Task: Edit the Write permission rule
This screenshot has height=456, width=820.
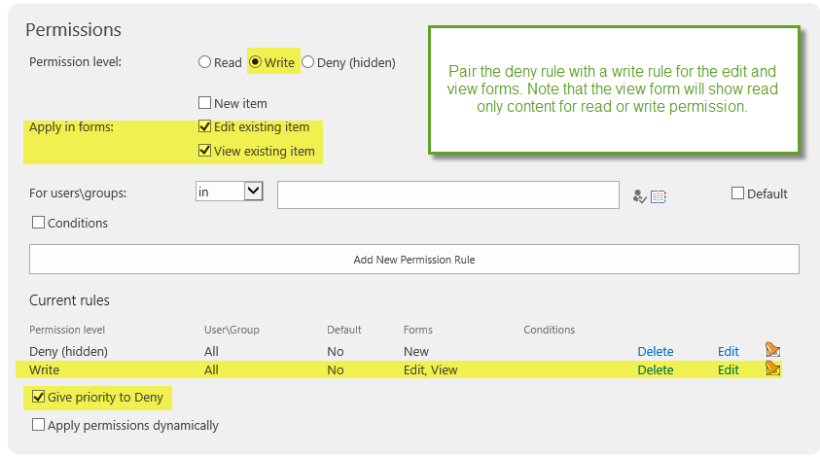Action: click(x=728, y=370)
